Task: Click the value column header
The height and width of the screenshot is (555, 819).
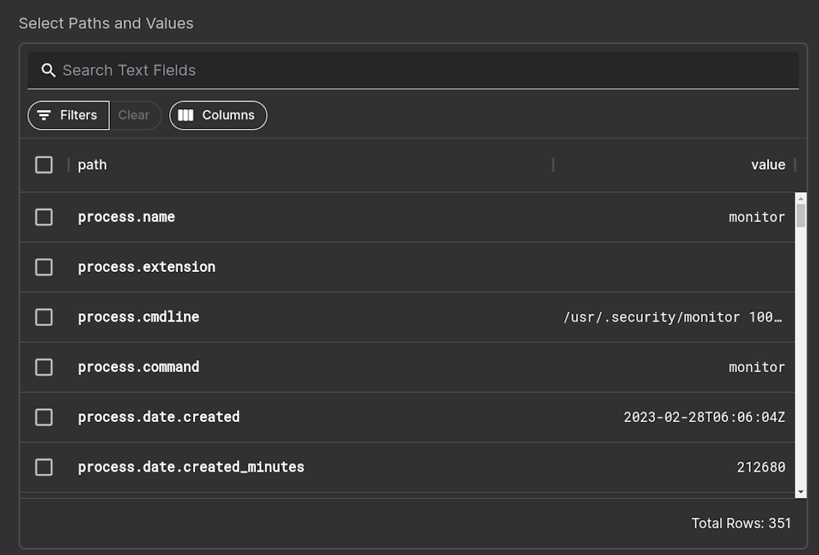Action: 768,165
